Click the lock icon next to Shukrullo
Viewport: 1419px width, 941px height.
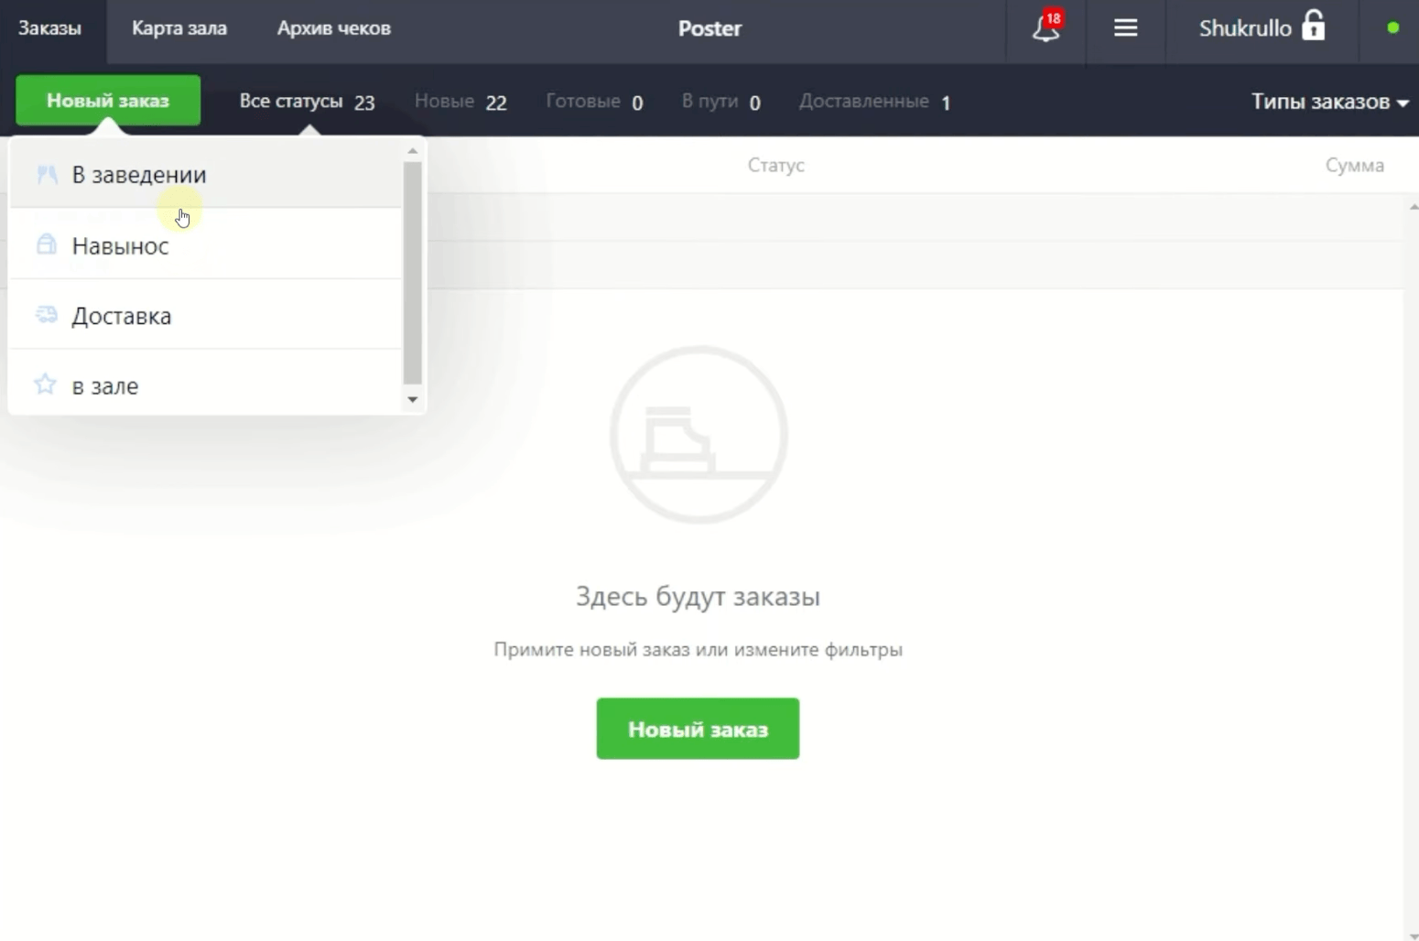click(x=1313, y=26)
